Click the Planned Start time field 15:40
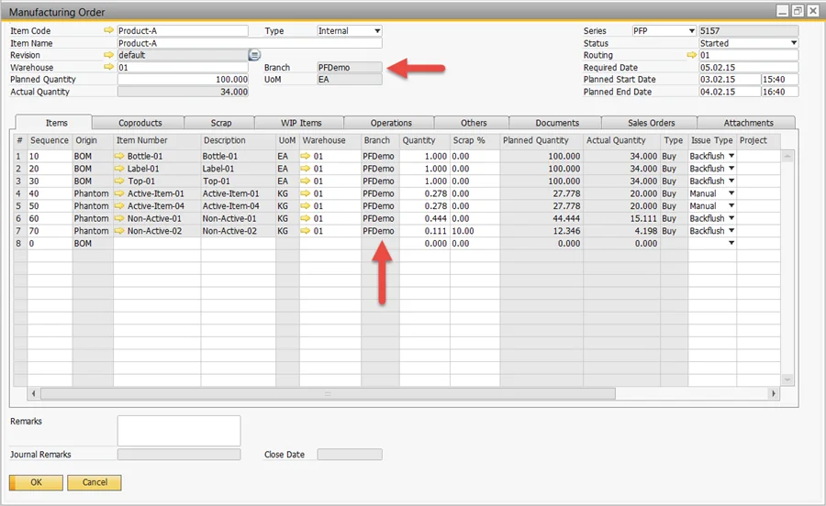Viewport: 826px width, 506px height. [x=779, y=80]
